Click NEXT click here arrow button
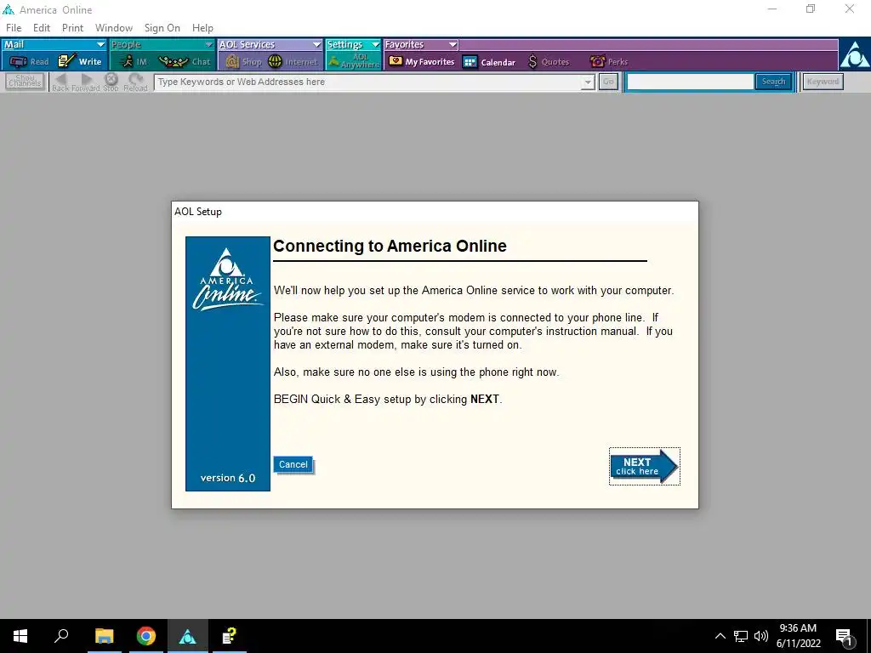The width and height of the screenshot is (871, 653). 645,467
